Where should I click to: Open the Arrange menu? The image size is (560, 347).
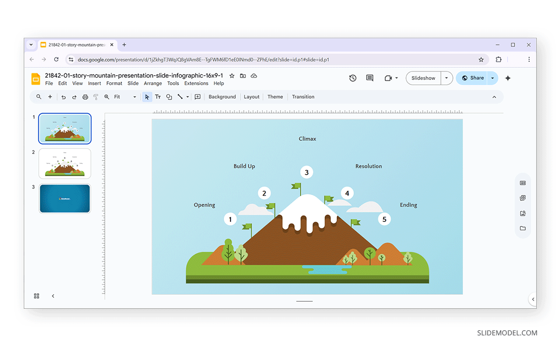point(153,84)
